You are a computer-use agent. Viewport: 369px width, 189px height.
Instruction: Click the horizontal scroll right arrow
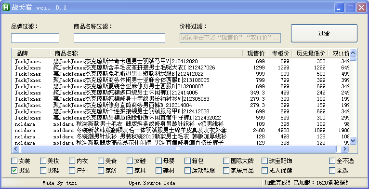344,148
